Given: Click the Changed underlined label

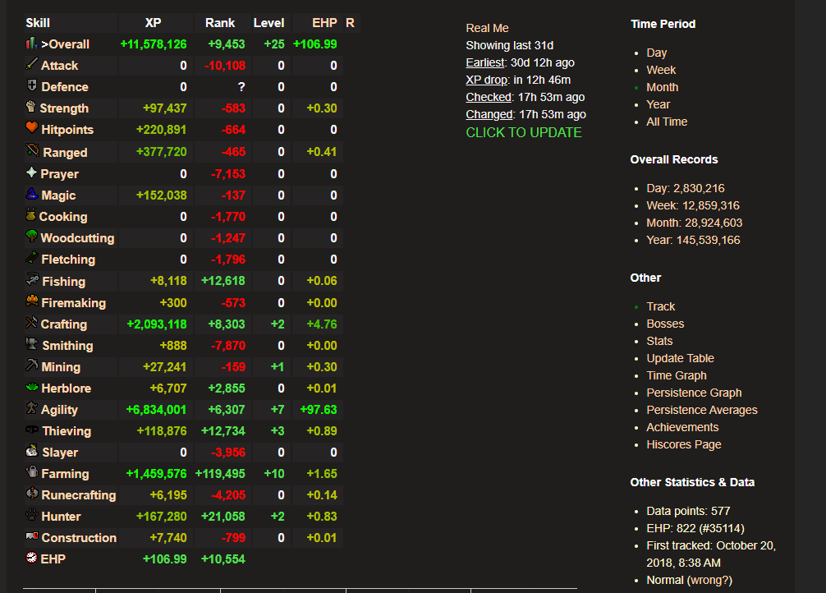Looking at the screenshot, I should tap(489, 114).
